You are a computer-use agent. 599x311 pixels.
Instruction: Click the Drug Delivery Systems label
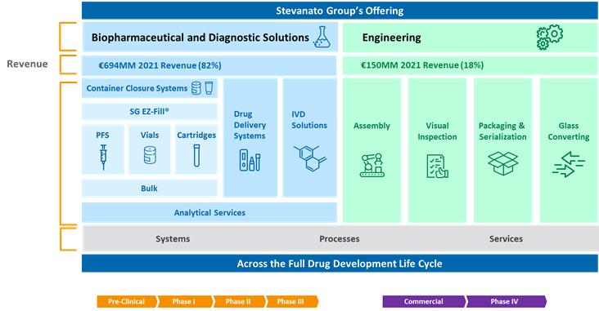(x=250, y=125)
